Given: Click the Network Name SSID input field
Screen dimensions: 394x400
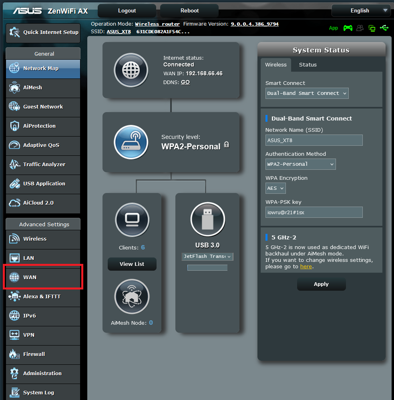Looking at the screenshot, I should pos(314,140).
